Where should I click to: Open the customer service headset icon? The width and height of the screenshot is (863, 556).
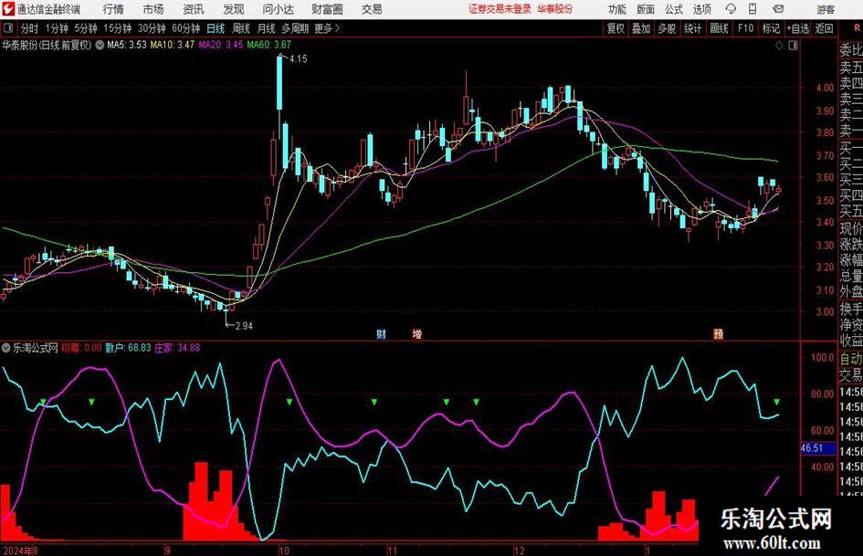[731, 9]
